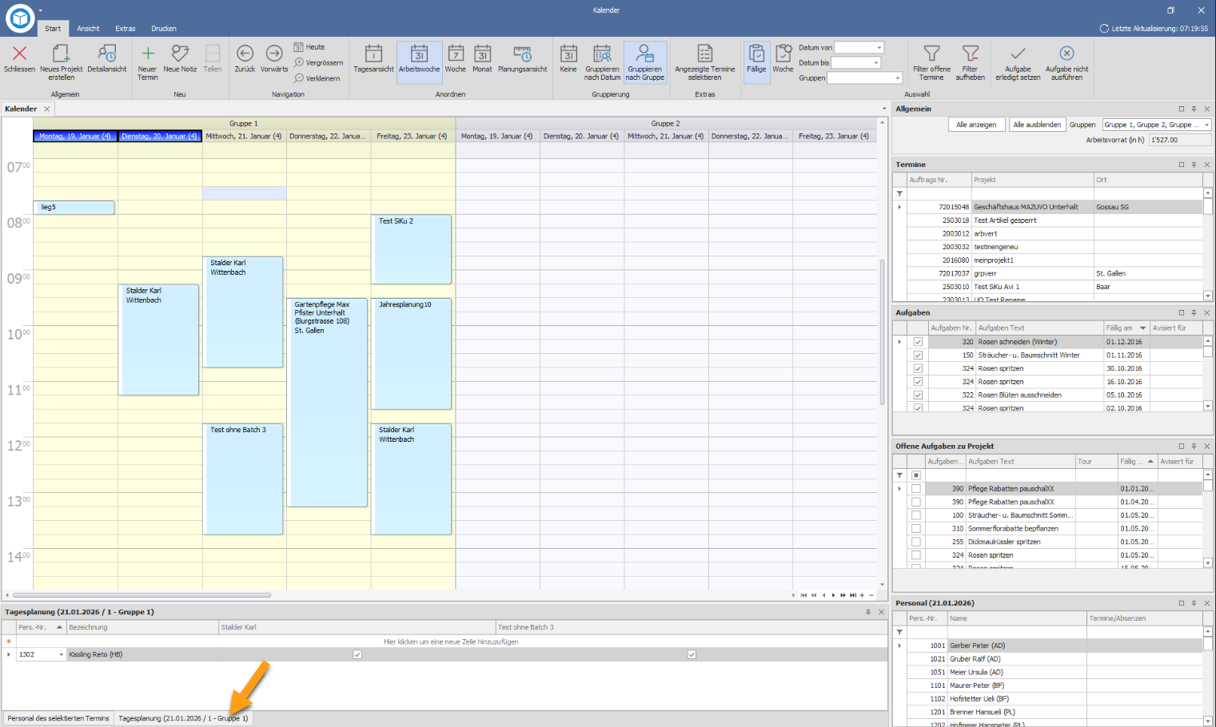Open the Drucken ribbon tab
Image resolution: width=1216 pixels, height=727 pixels.
(164, 29)
